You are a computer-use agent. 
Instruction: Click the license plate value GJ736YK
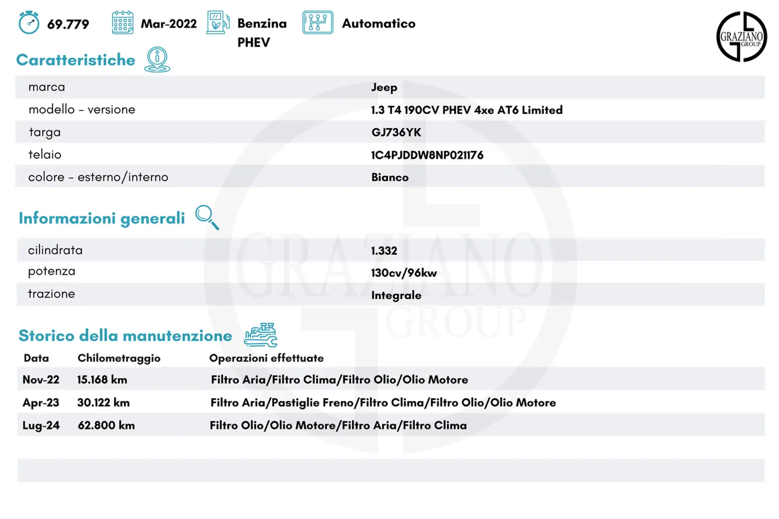coord(396,133)
